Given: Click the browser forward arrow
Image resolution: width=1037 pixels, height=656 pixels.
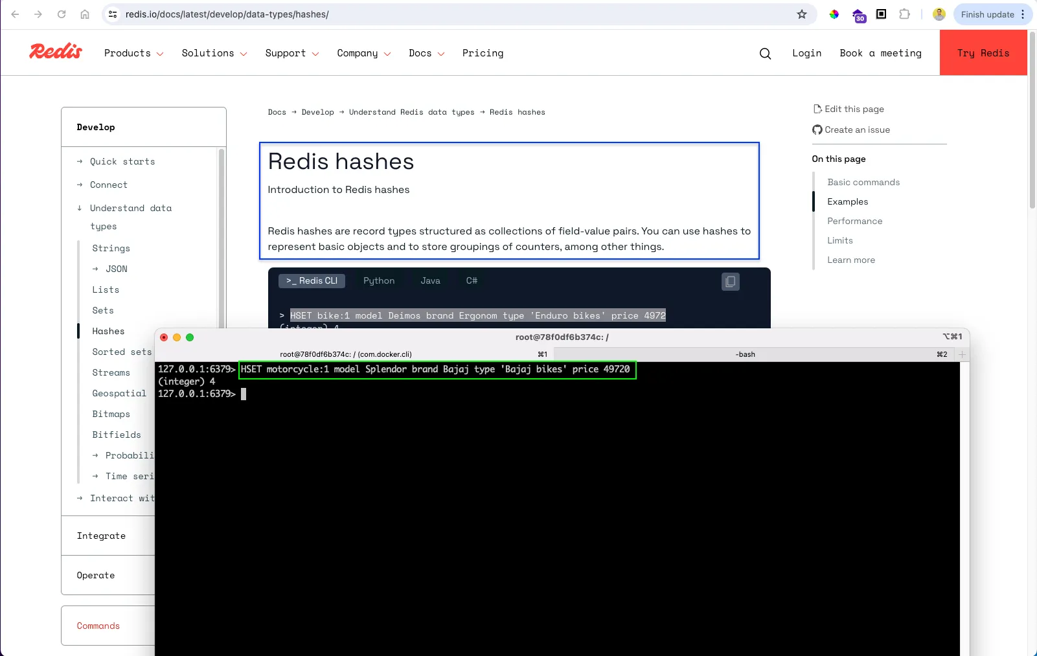Looking at the screenshot, I should coord(38,14).
